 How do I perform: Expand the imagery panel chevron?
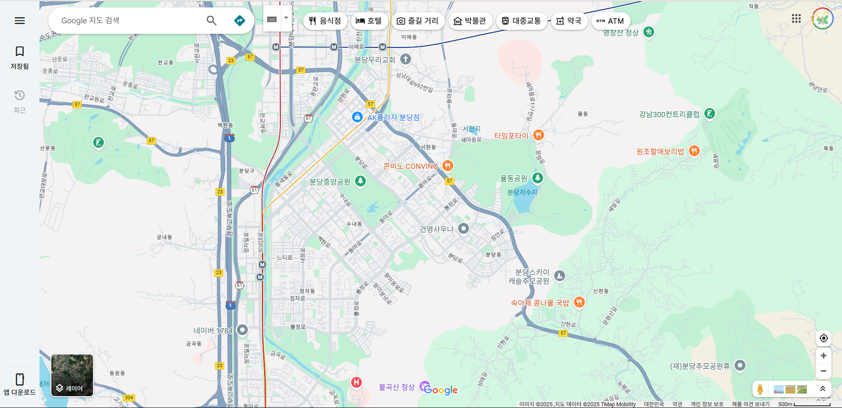(x=823, y=389)
